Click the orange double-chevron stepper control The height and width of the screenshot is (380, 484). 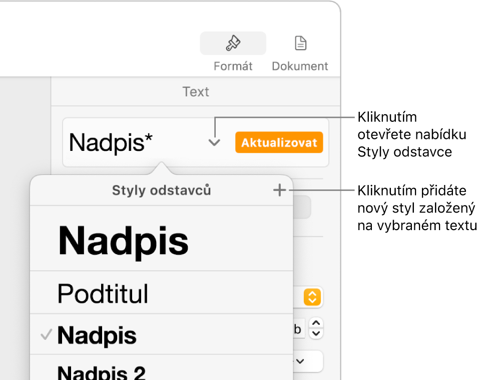pos(311,297)
